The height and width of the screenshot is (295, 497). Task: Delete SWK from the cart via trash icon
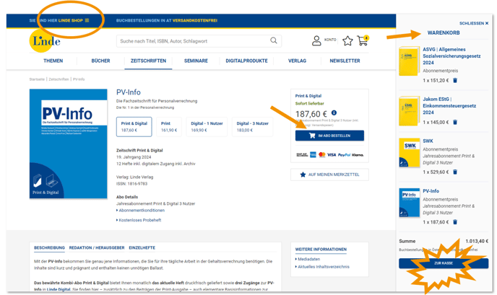(455, 172)
